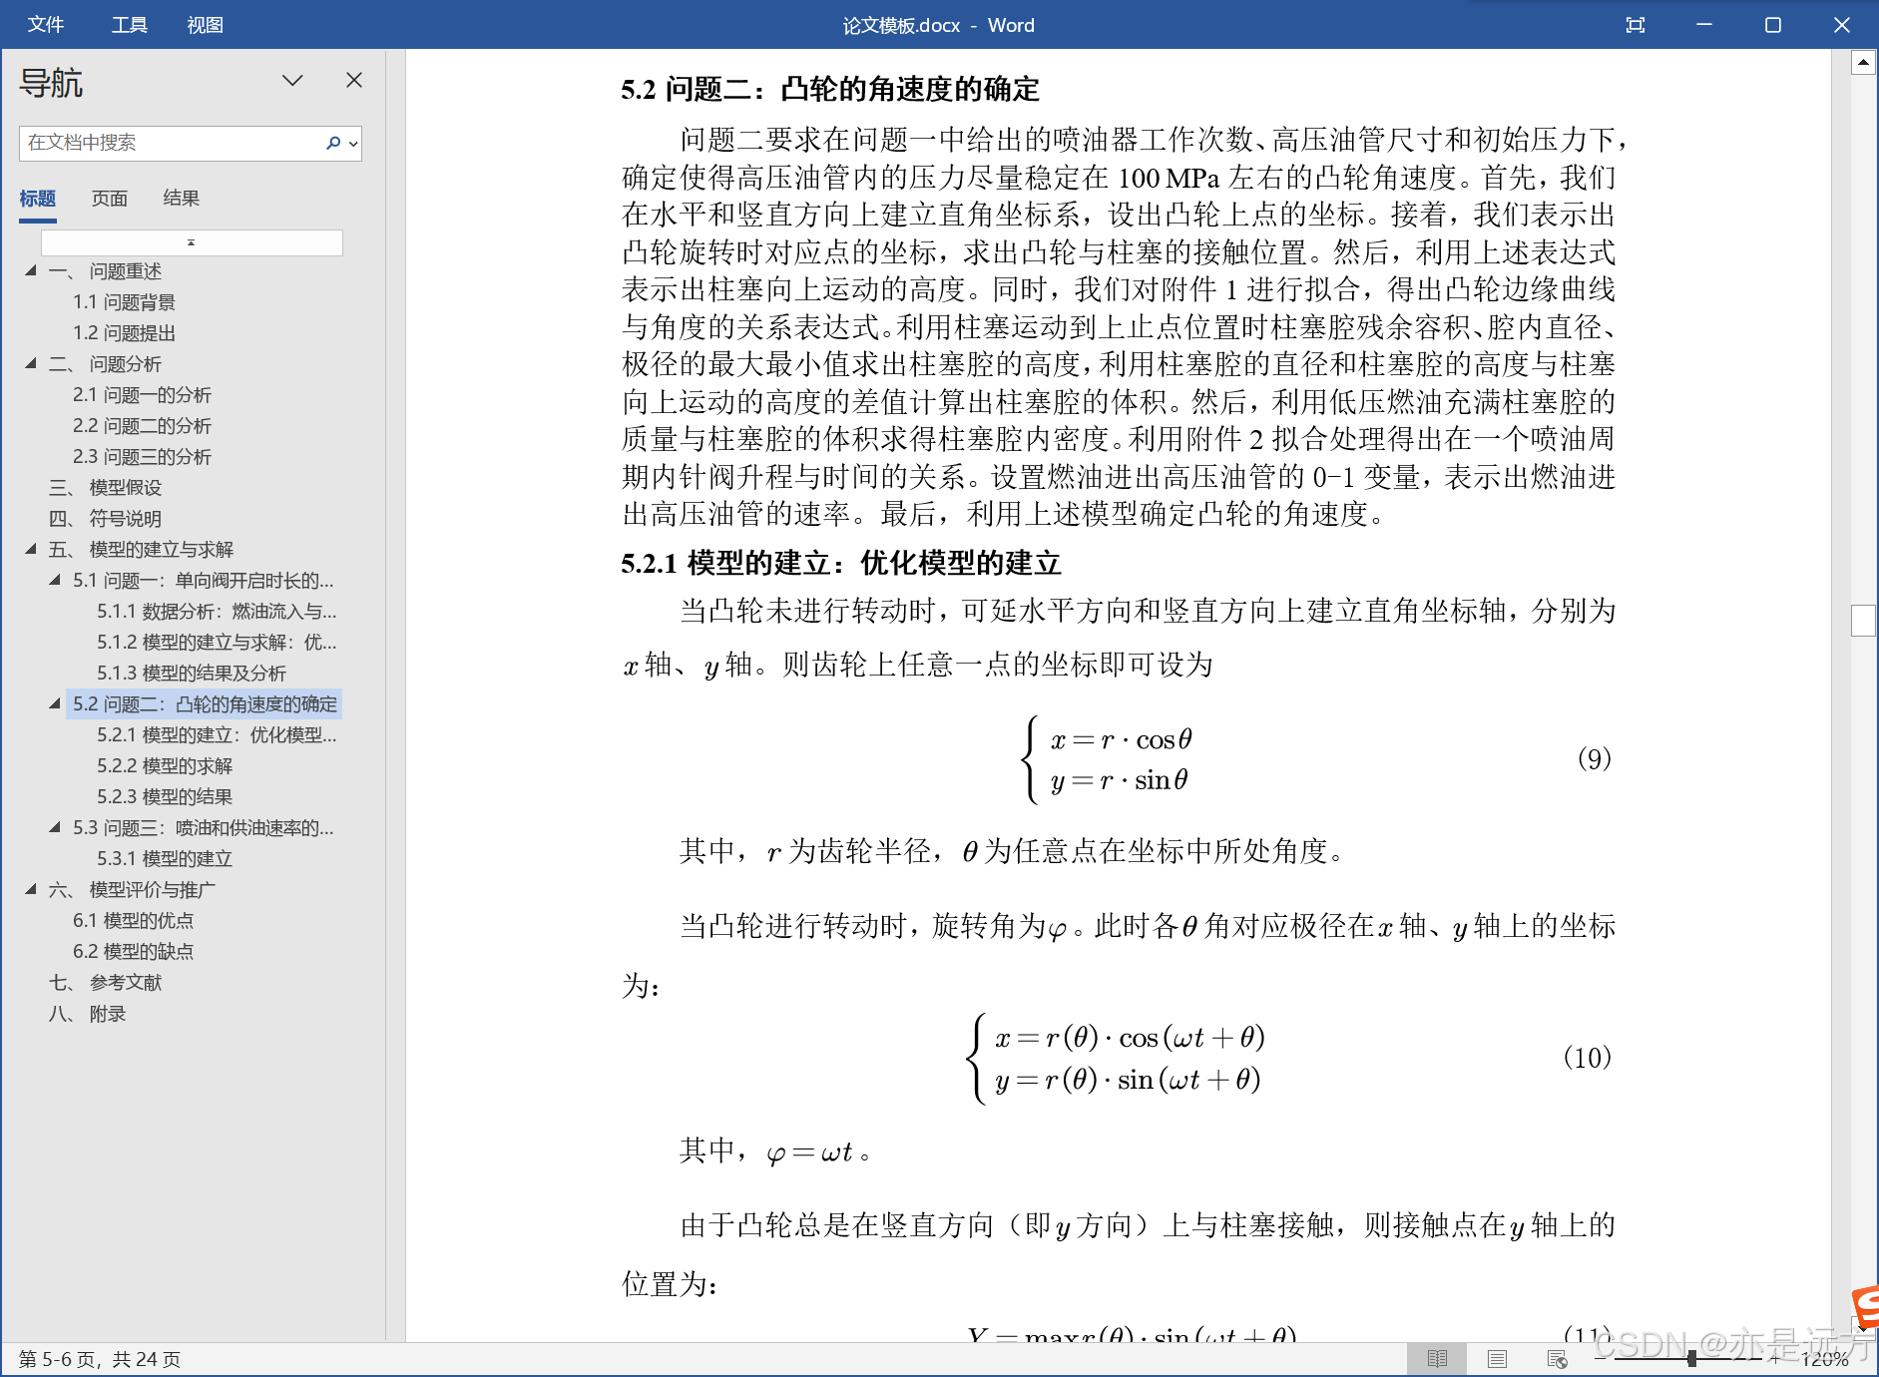Image resolution: width=1879 pixels, height=1377 pixels.
Task: Collapse the 5.2 问题二 heading
Action: [x=55, y=703]
